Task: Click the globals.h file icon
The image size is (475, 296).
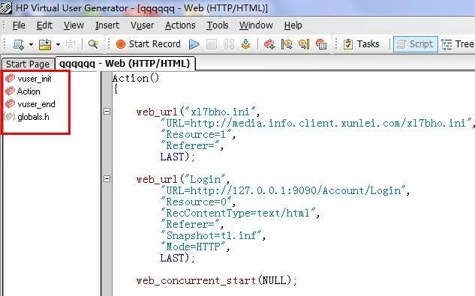Action: coord(10,116)
